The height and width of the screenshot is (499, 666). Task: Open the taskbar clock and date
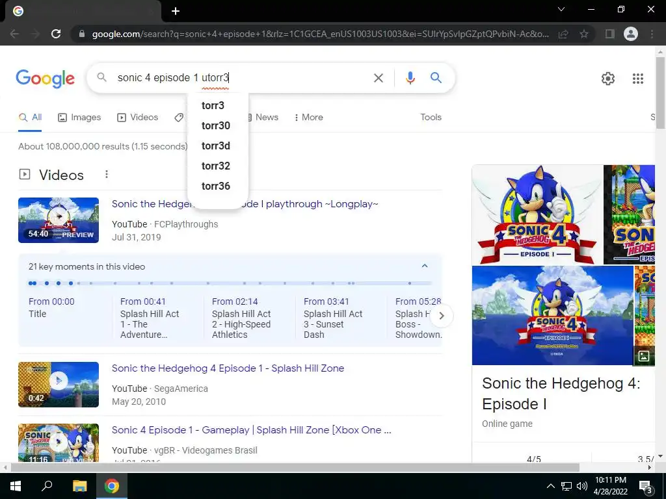610,486
